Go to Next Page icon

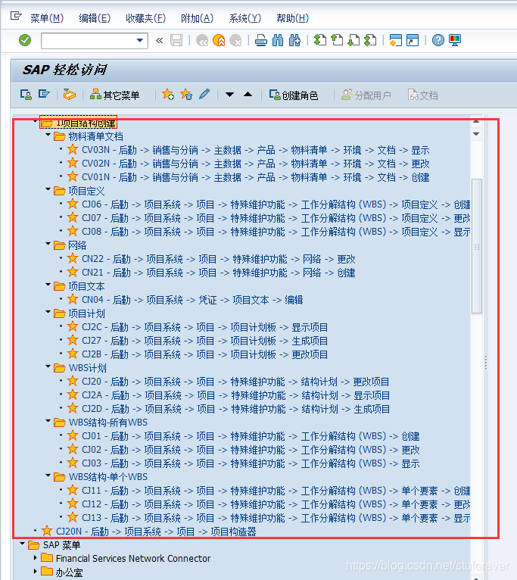pos(354,40)
